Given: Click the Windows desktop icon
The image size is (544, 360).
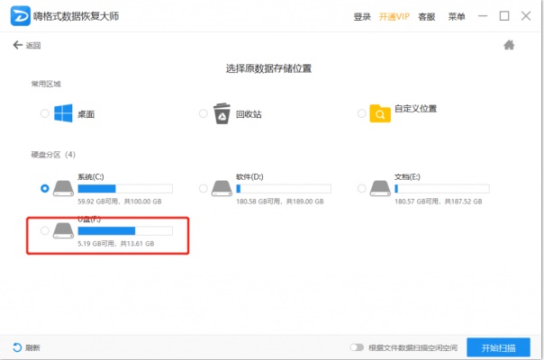Looking at the screenshot, I should (x=63, y=113).
